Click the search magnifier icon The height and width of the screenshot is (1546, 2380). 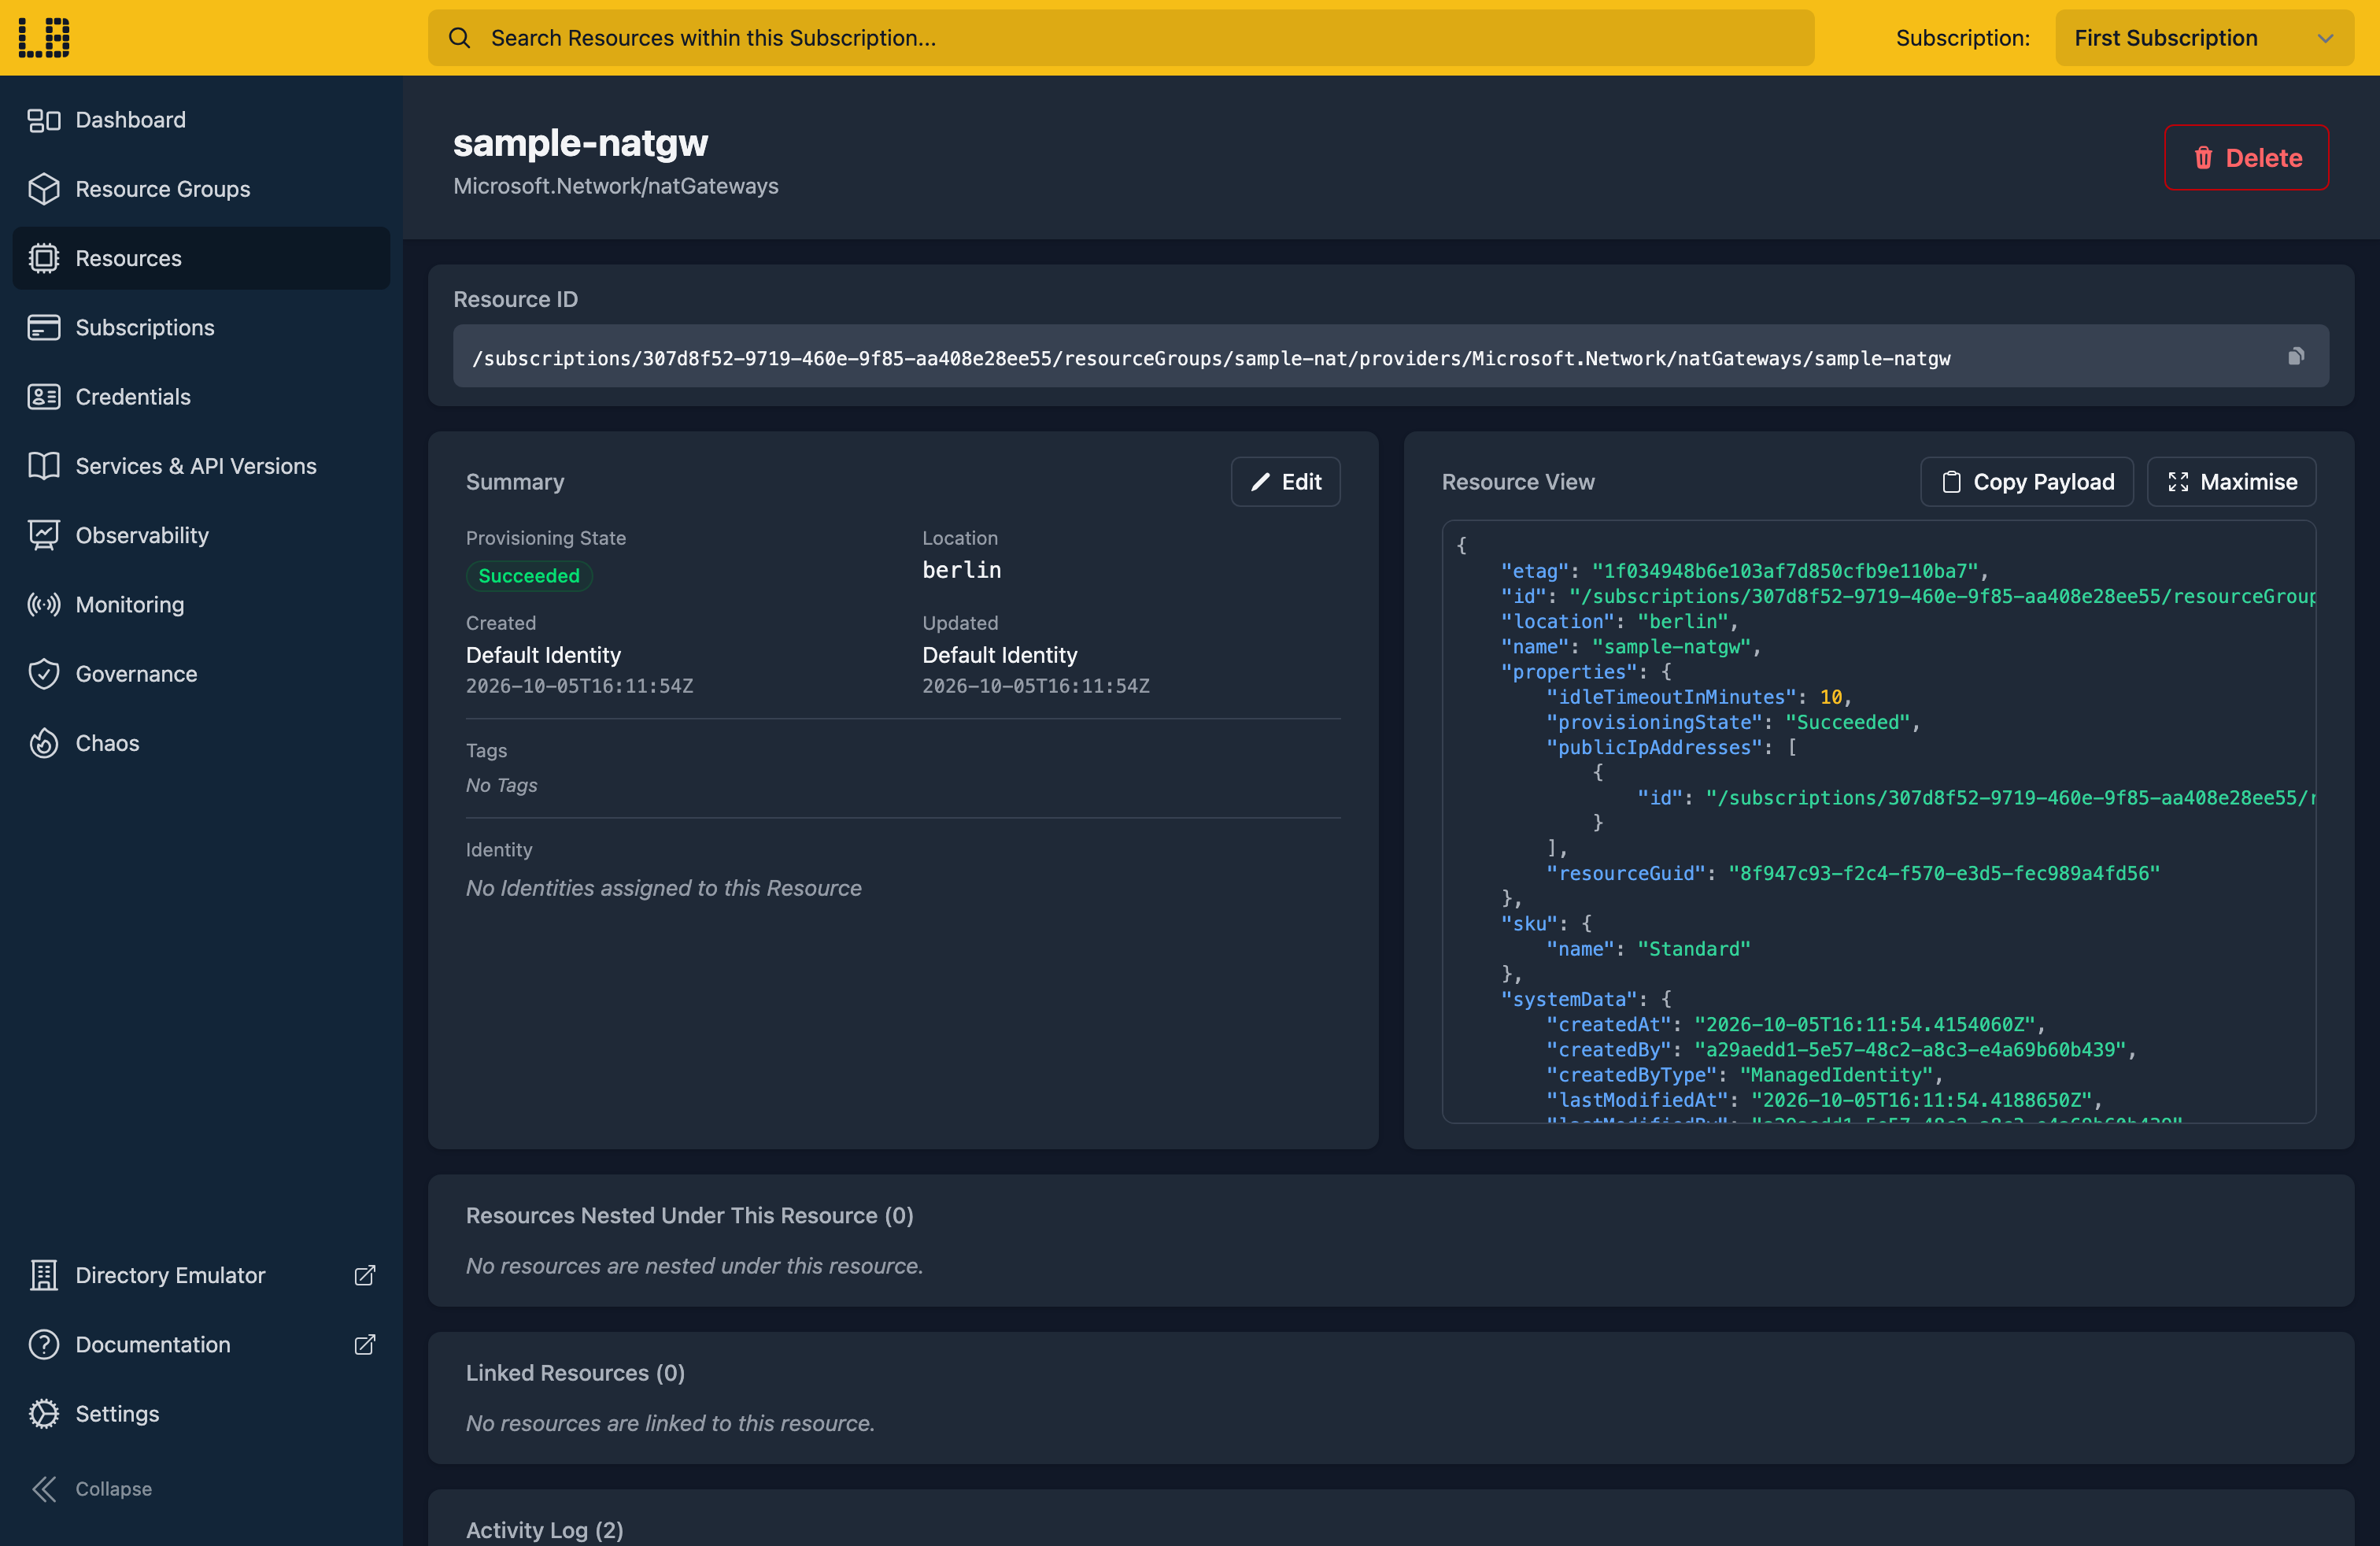[x=459, y=38]
